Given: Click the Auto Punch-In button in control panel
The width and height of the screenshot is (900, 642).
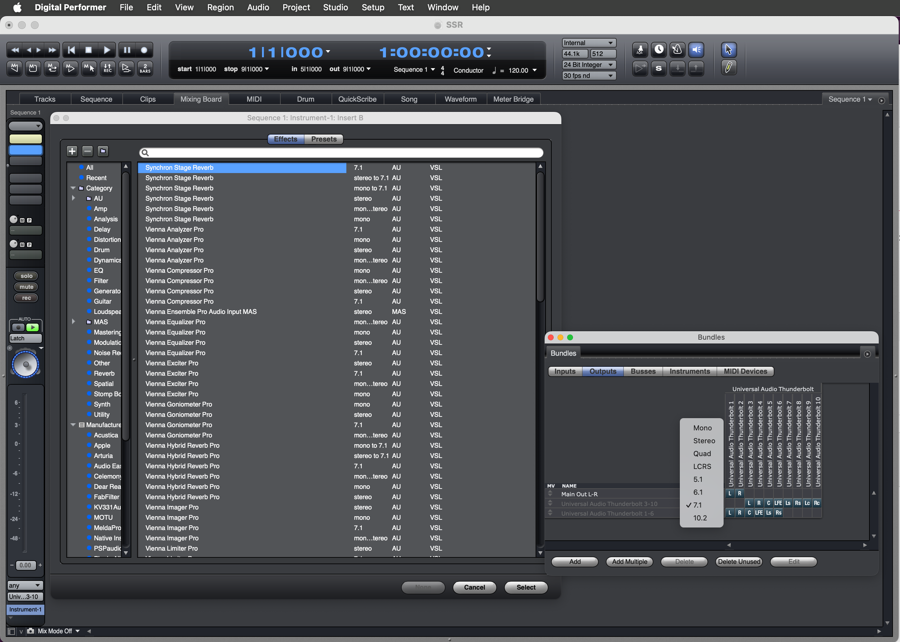Looking at the screenshot, I should [x=677, y=69].
